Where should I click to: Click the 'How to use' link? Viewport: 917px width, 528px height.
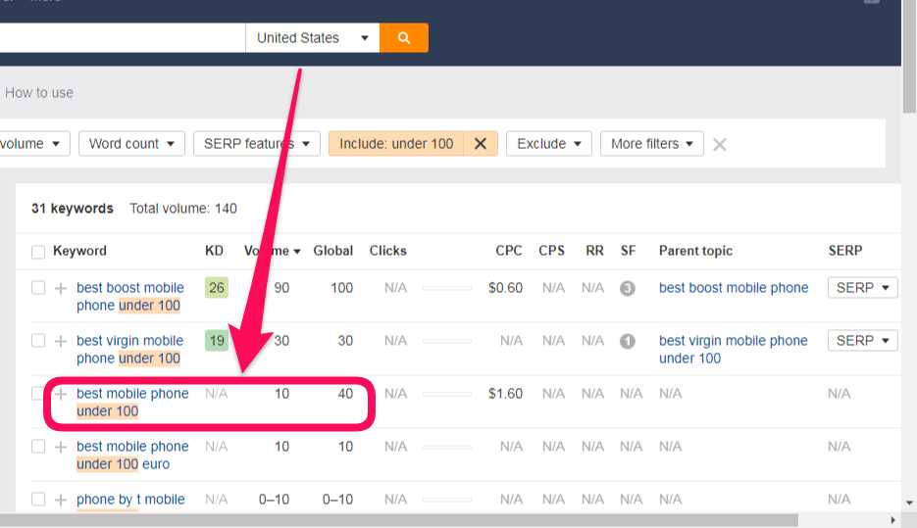(39, 93)
